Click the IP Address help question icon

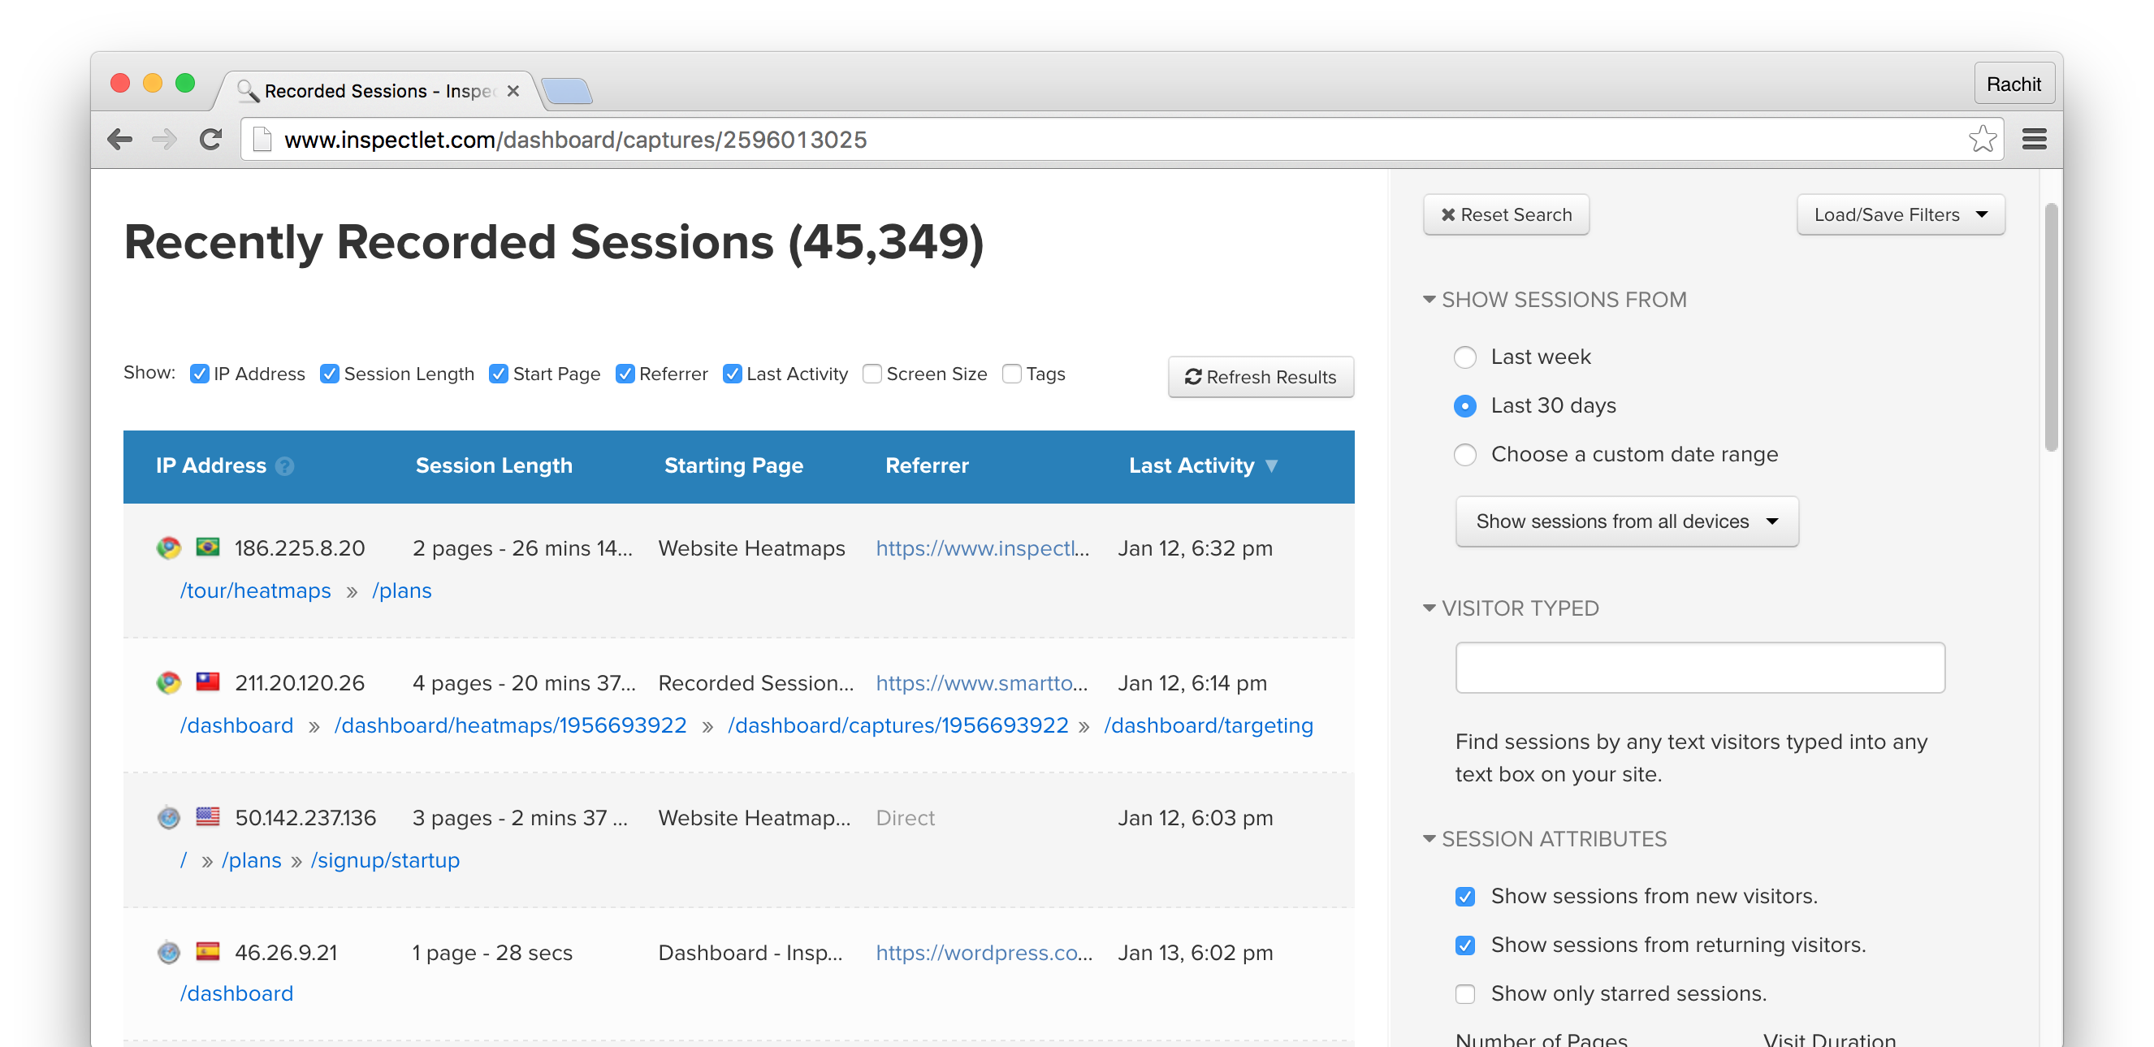pyautogui.click(x=285, y=466)
